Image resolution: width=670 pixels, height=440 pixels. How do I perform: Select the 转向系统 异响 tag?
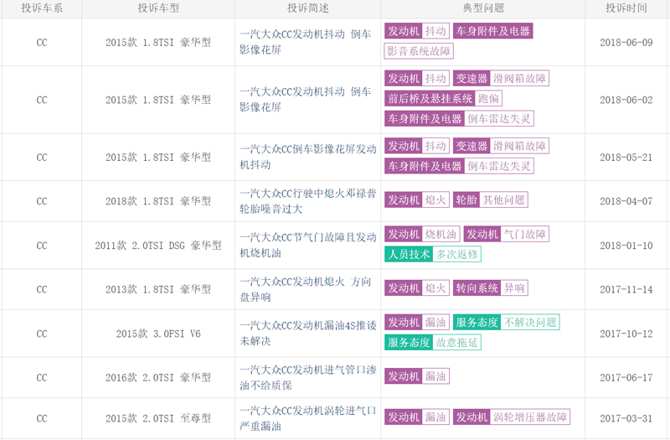click(491, 287)
